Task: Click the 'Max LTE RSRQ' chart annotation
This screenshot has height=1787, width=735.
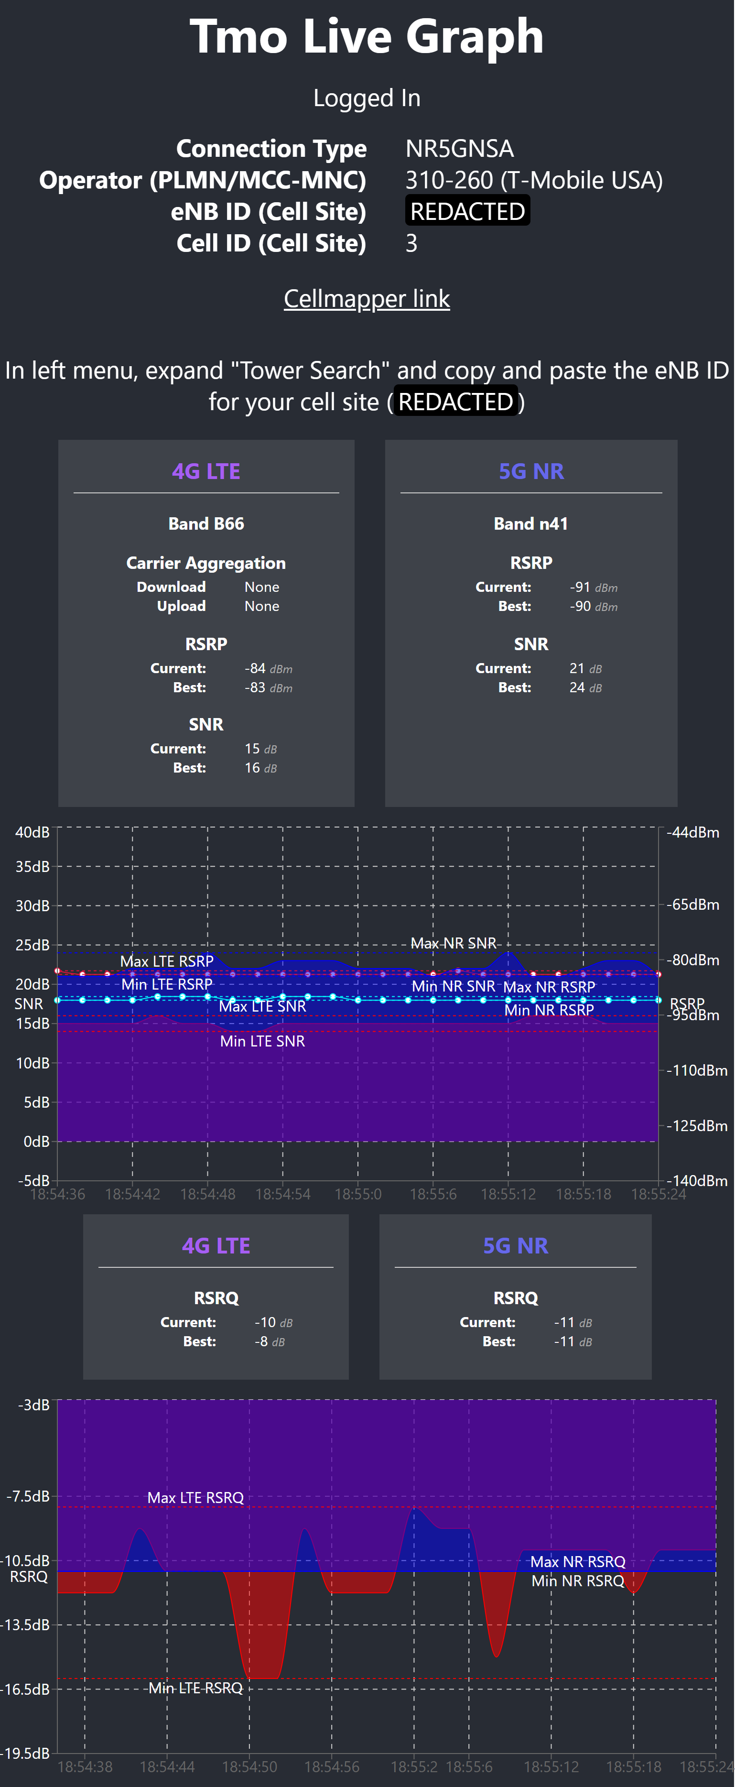Action: tap(195, 1498)
